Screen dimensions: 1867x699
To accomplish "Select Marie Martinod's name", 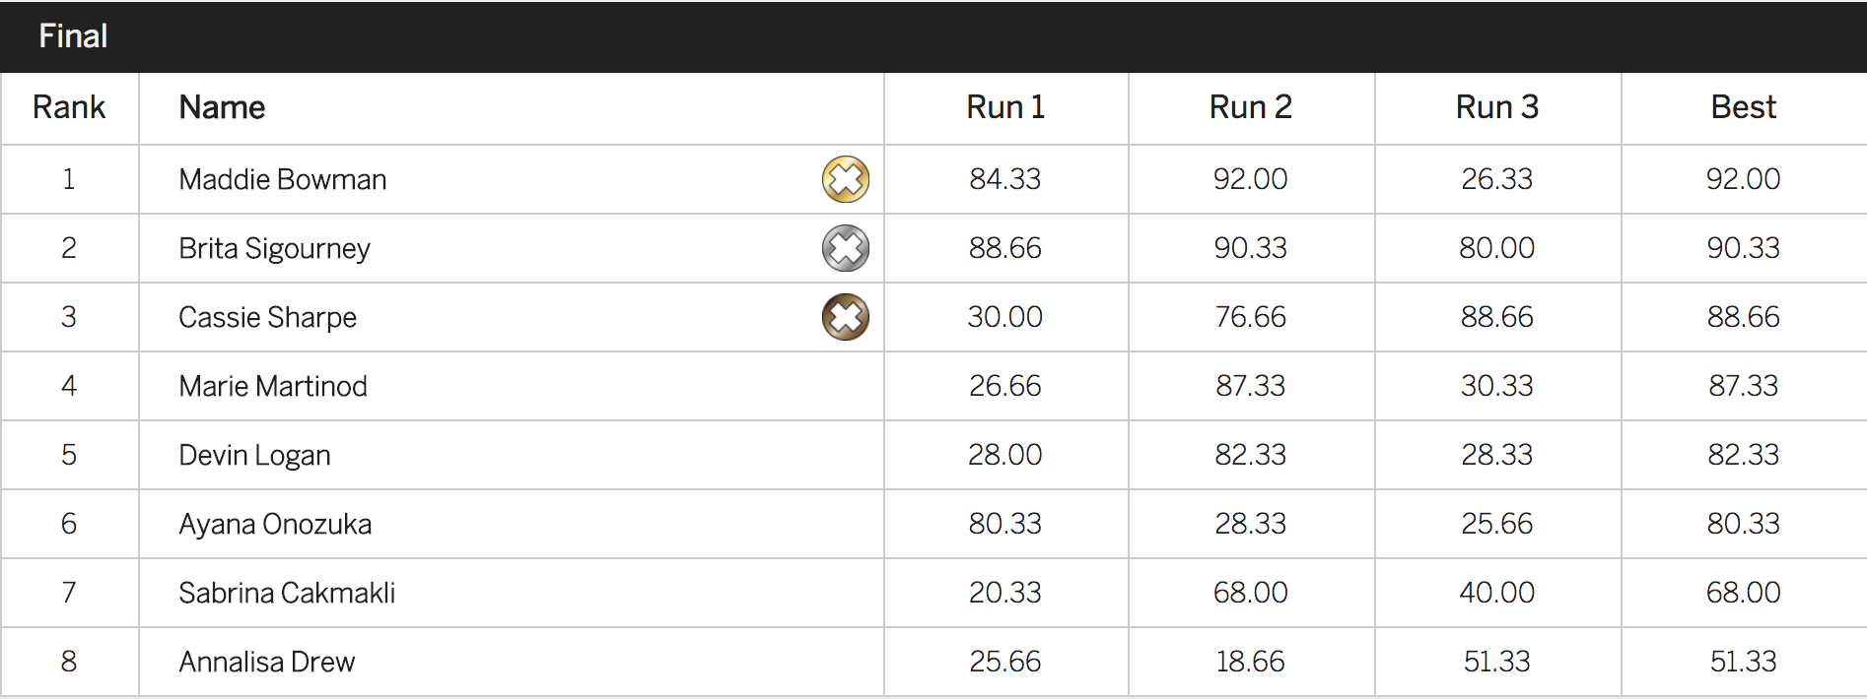I will 273,386.
